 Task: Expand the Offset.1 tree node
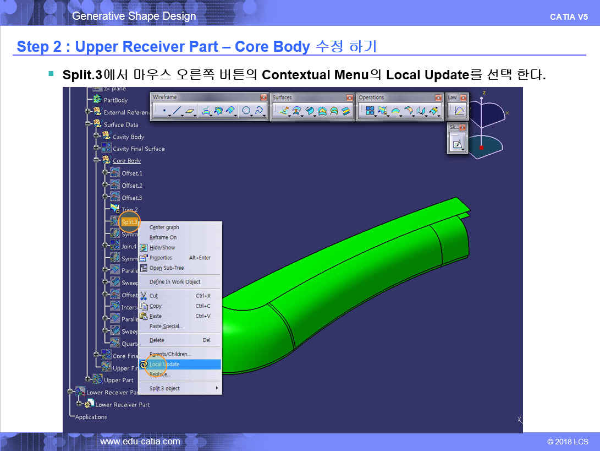pos(106,173)
